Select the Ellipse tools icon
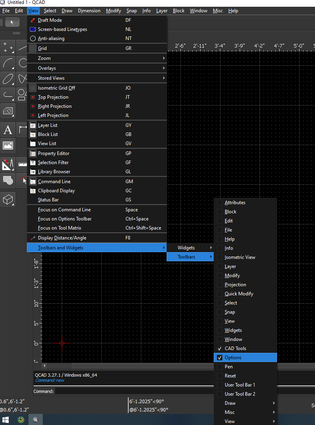This screenshot has width=315, height=425. click(x=8, y=78)
